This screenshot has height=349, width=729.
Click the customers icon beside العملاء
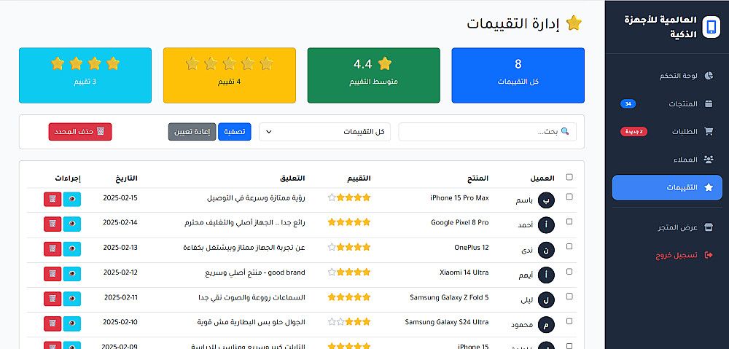709,160
